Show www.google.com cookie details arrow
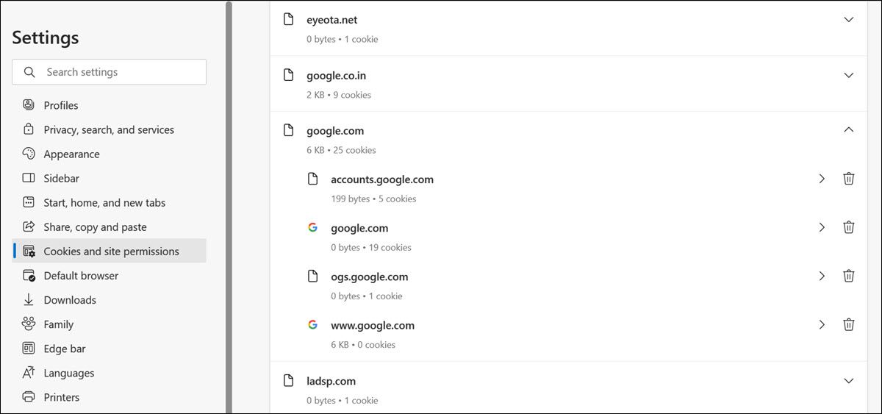The image size is (882, 414). [x=822, y=324]
